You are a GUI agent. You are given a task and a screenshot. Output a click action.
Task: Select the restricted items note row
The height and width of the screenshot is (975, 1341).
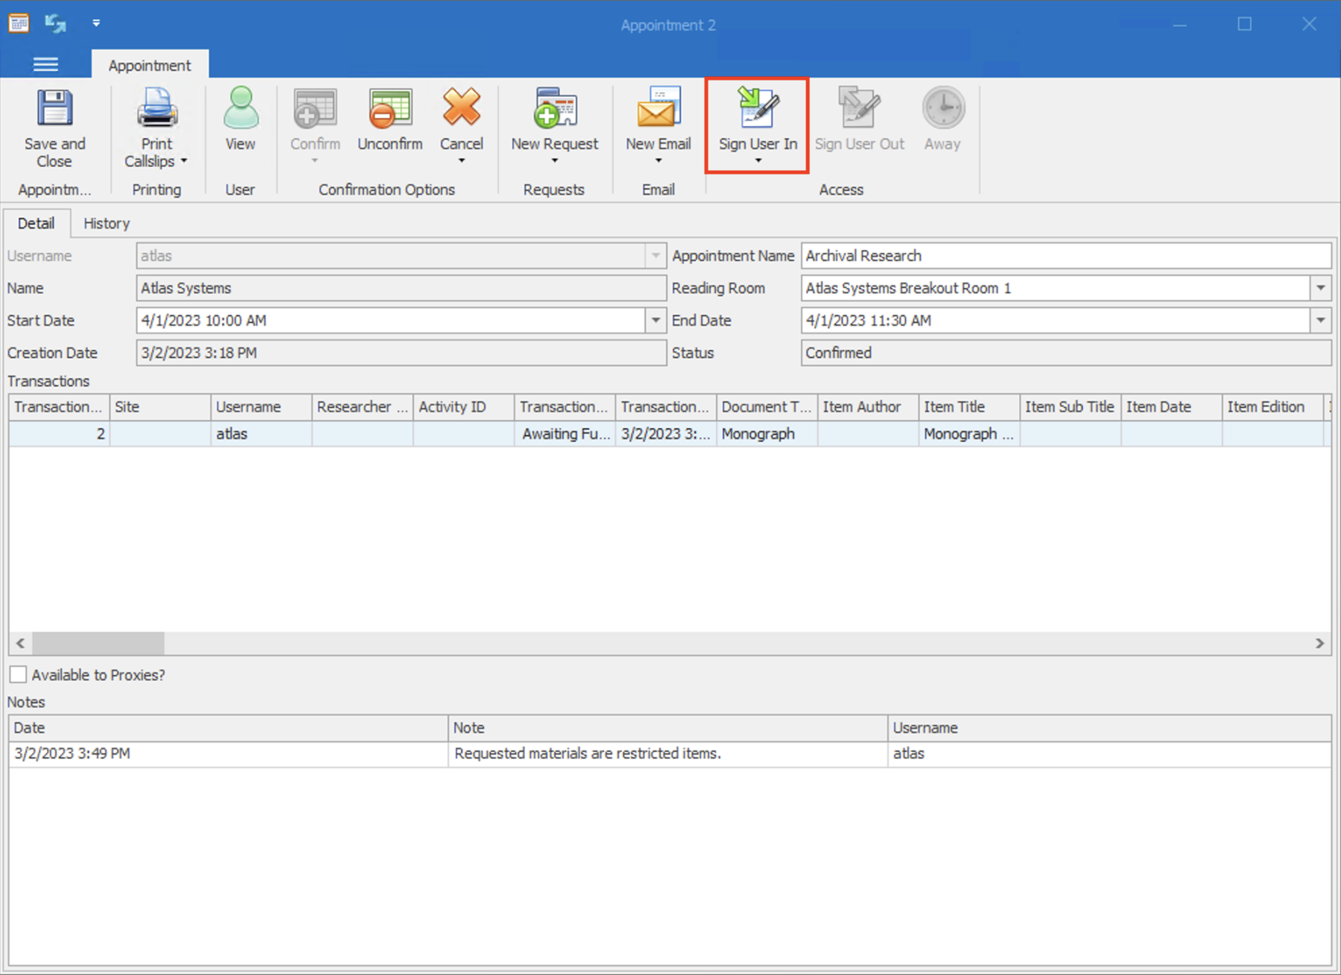point(587,753)
